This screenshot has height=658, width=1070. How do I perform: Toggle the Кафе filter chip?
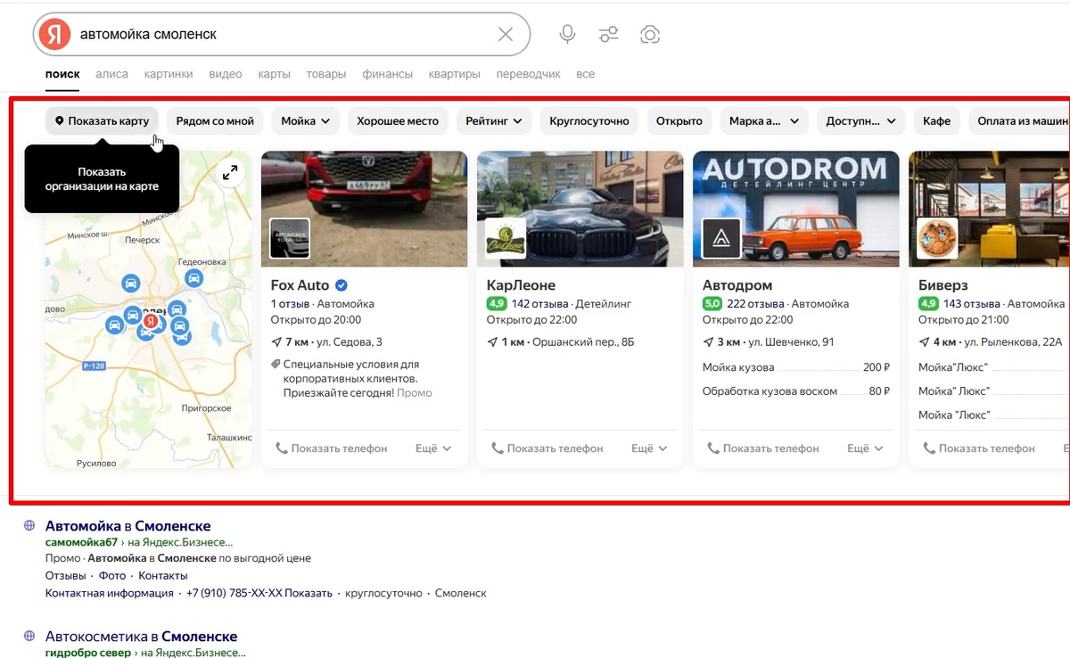(x=936, y=120)
